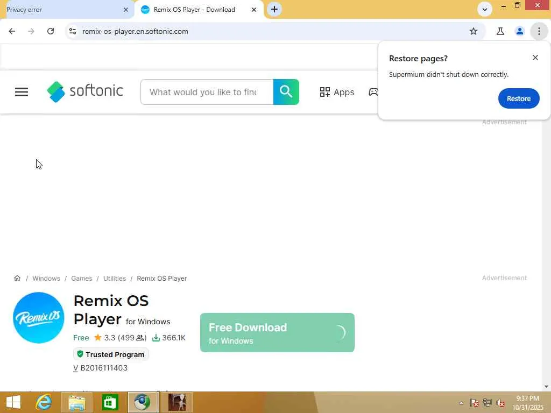Select the Remix OS Player - Download tab
Viewport: 551px width, 413px height.
(194, 10)
